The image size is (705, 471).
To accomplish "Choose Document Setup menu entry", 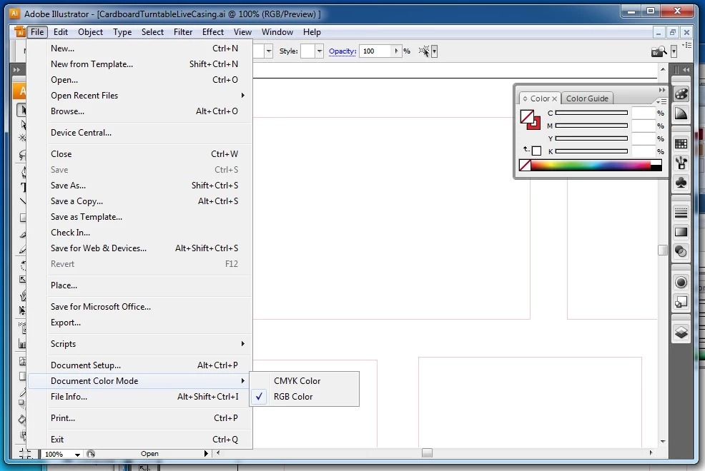I will pos(139,365).
